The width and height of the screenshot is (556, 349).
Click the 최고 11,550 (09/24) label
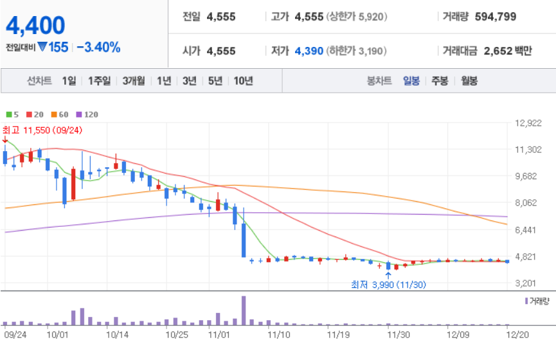point(42,130)
